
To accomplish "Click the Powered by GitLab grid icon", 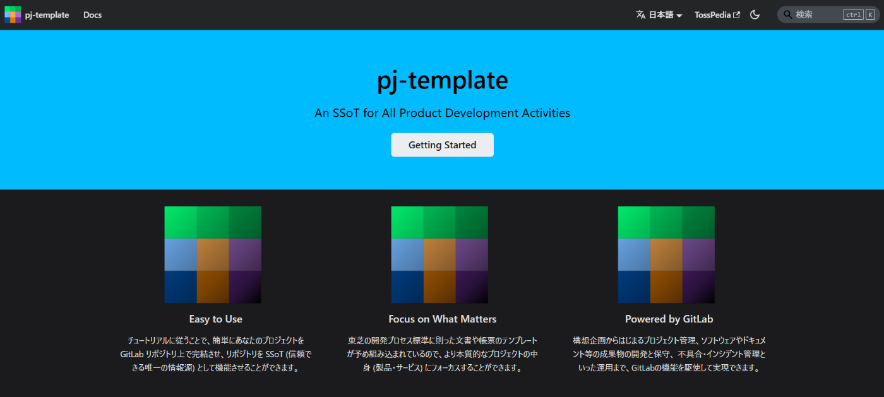I will click(667, 255).
